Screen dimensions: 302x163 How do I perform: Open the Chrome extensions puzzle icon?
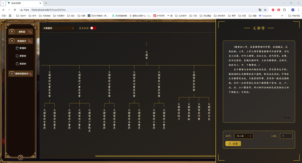(x=284, y=10)
